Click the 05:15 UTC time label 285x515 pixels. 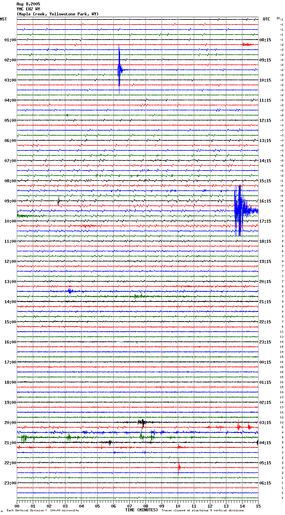coord(265,463)
